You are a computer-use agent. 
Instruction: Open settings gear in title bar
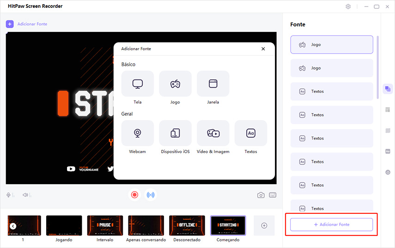click(x=348, y=6)
